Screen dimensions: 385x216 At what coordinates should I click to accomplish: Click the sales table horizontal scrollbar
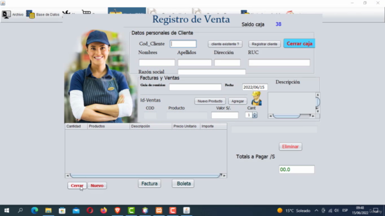click(x=146, y=176)
